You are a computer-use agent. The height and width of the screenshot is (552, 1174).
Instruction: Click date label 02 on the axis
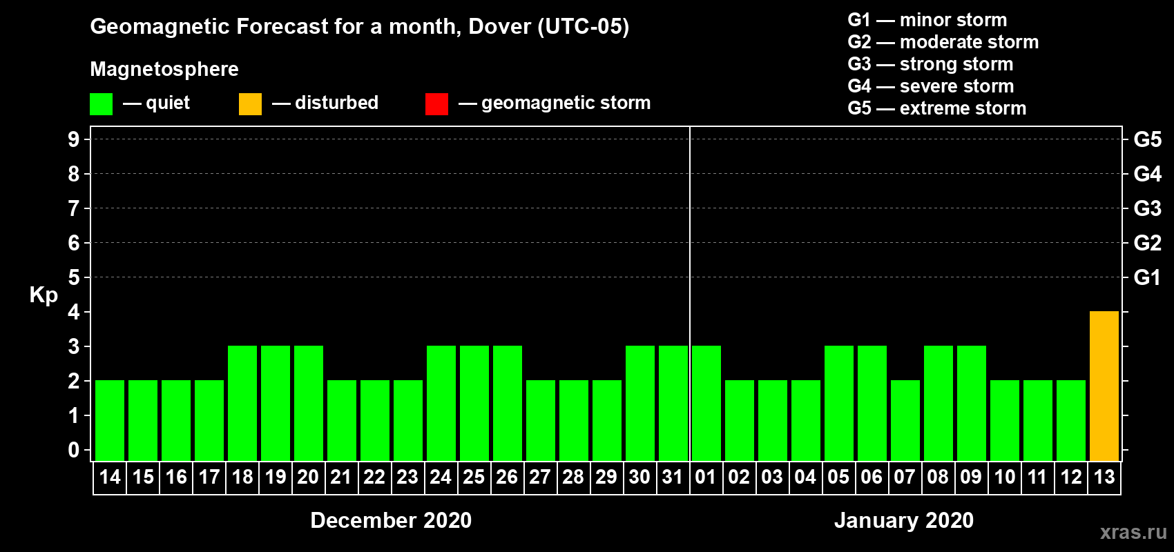(740, 477)
